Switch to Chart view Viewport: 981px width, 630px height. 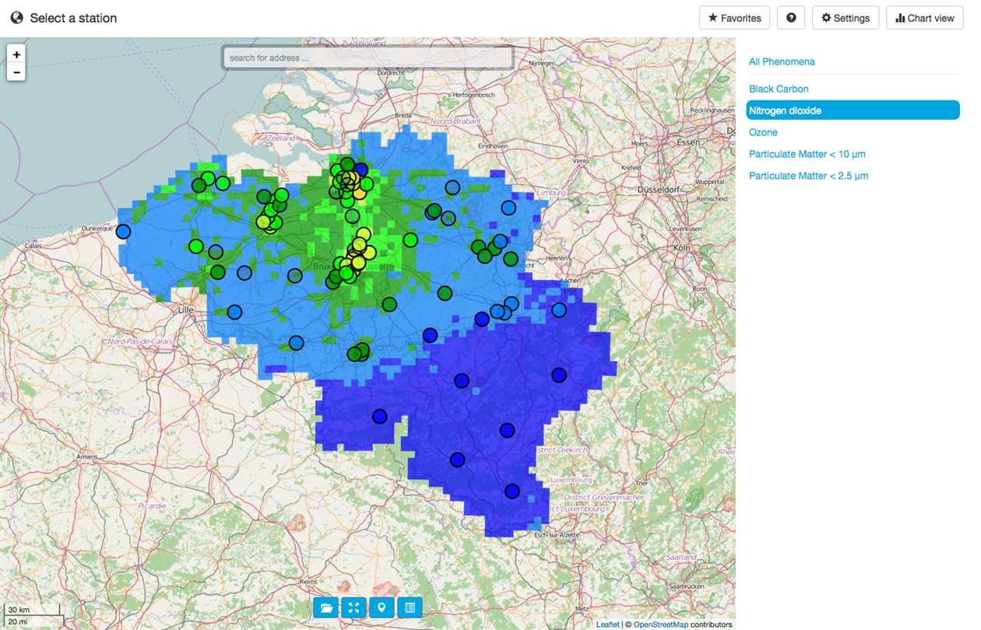pyautogui.click(x=925, y=18)
